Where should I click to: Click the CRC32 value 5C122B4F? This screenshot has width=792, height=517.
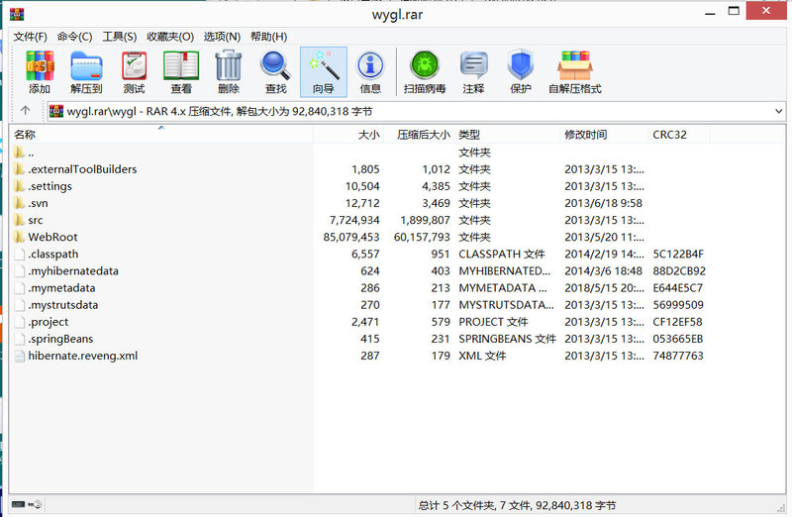[678, 254]
